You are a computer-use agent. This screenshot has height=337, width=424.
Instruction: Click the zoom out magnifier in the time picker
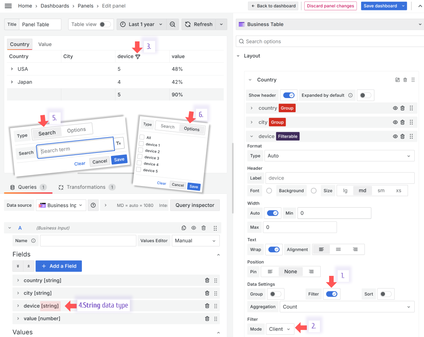[173, 24]
